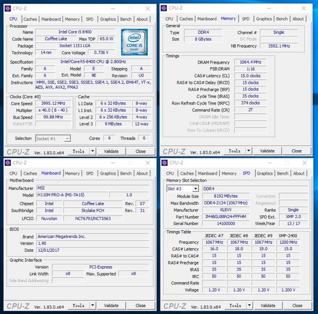Screen dimensions: 318x314
Task: Click the Close button in the Memory window
Action: 297,151
